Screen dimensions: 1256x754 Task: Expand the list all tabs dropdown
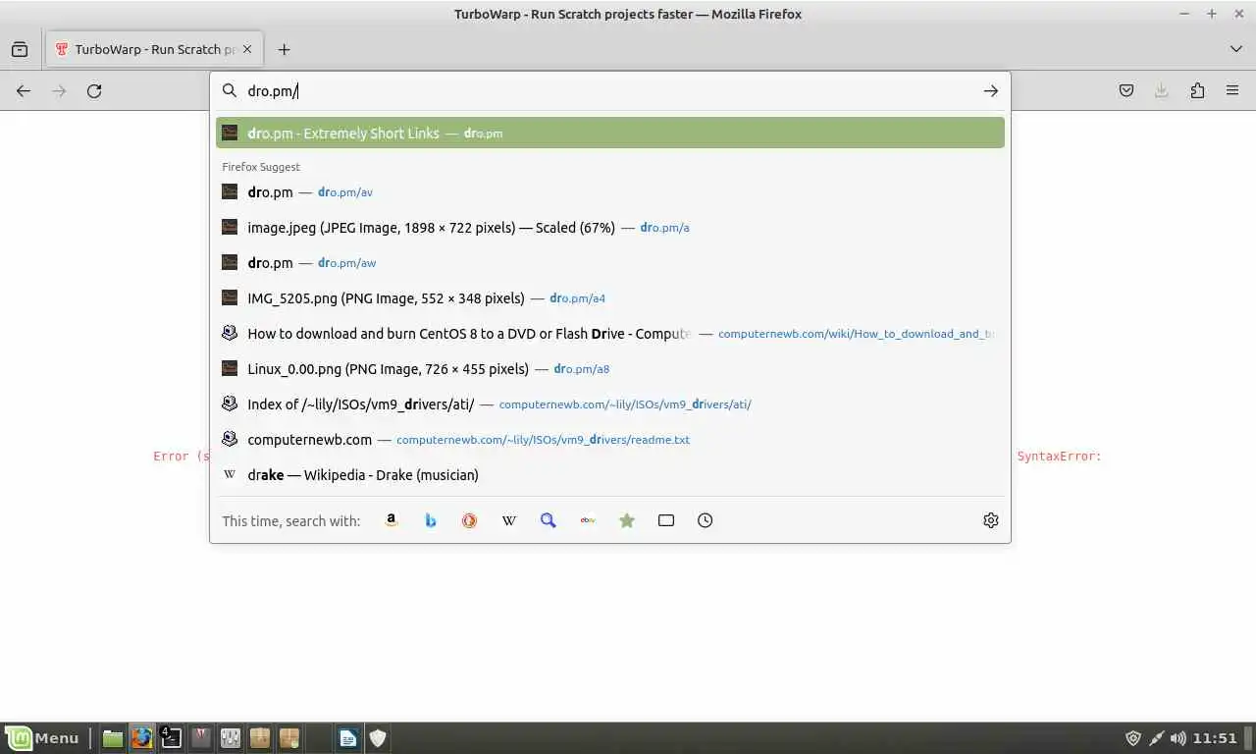[x=1235, y=49]
